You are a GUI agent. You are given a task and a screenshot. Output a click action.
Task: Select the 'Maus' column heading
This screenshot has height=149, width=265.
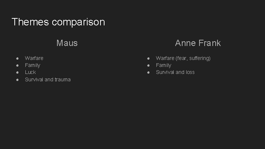67,43
